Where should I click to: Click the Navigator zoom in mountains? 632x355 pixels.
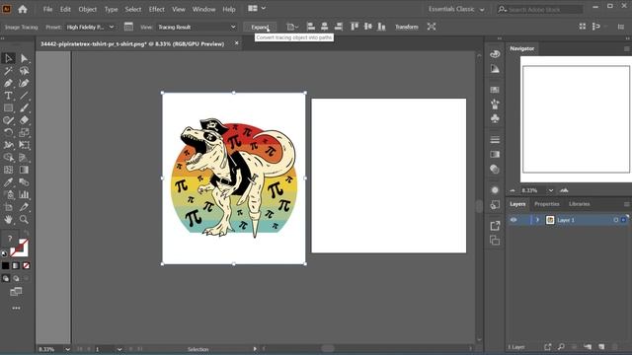564,190
